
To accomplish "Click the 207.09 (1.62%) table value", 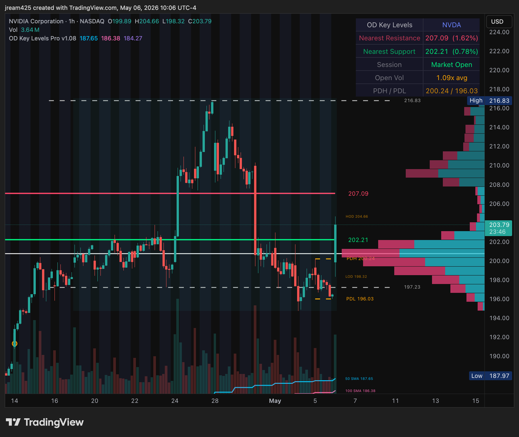I will (x=452, y=38).
